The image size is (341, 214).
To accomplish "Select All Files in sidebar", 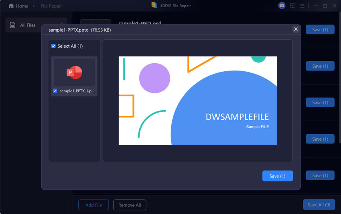I will click(36, 25).
